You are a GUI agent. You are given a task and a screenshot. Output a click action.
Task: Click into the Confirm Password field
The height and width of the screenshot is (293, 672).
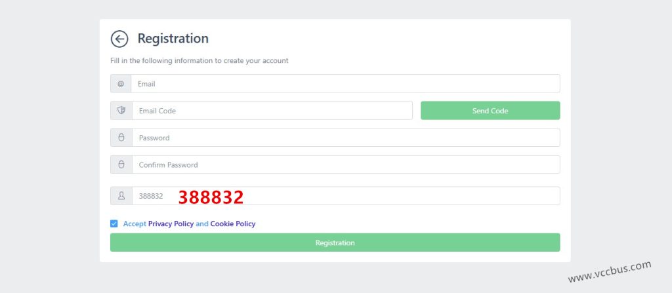pyautogui.click(x=345, y=165)
